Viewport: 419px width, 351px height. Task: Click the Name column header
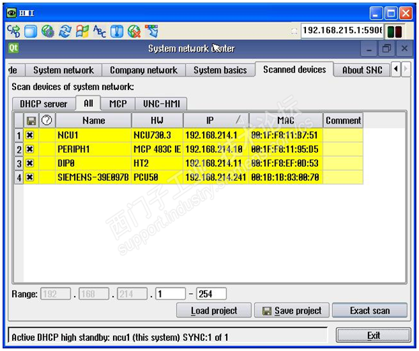(93, 120)
